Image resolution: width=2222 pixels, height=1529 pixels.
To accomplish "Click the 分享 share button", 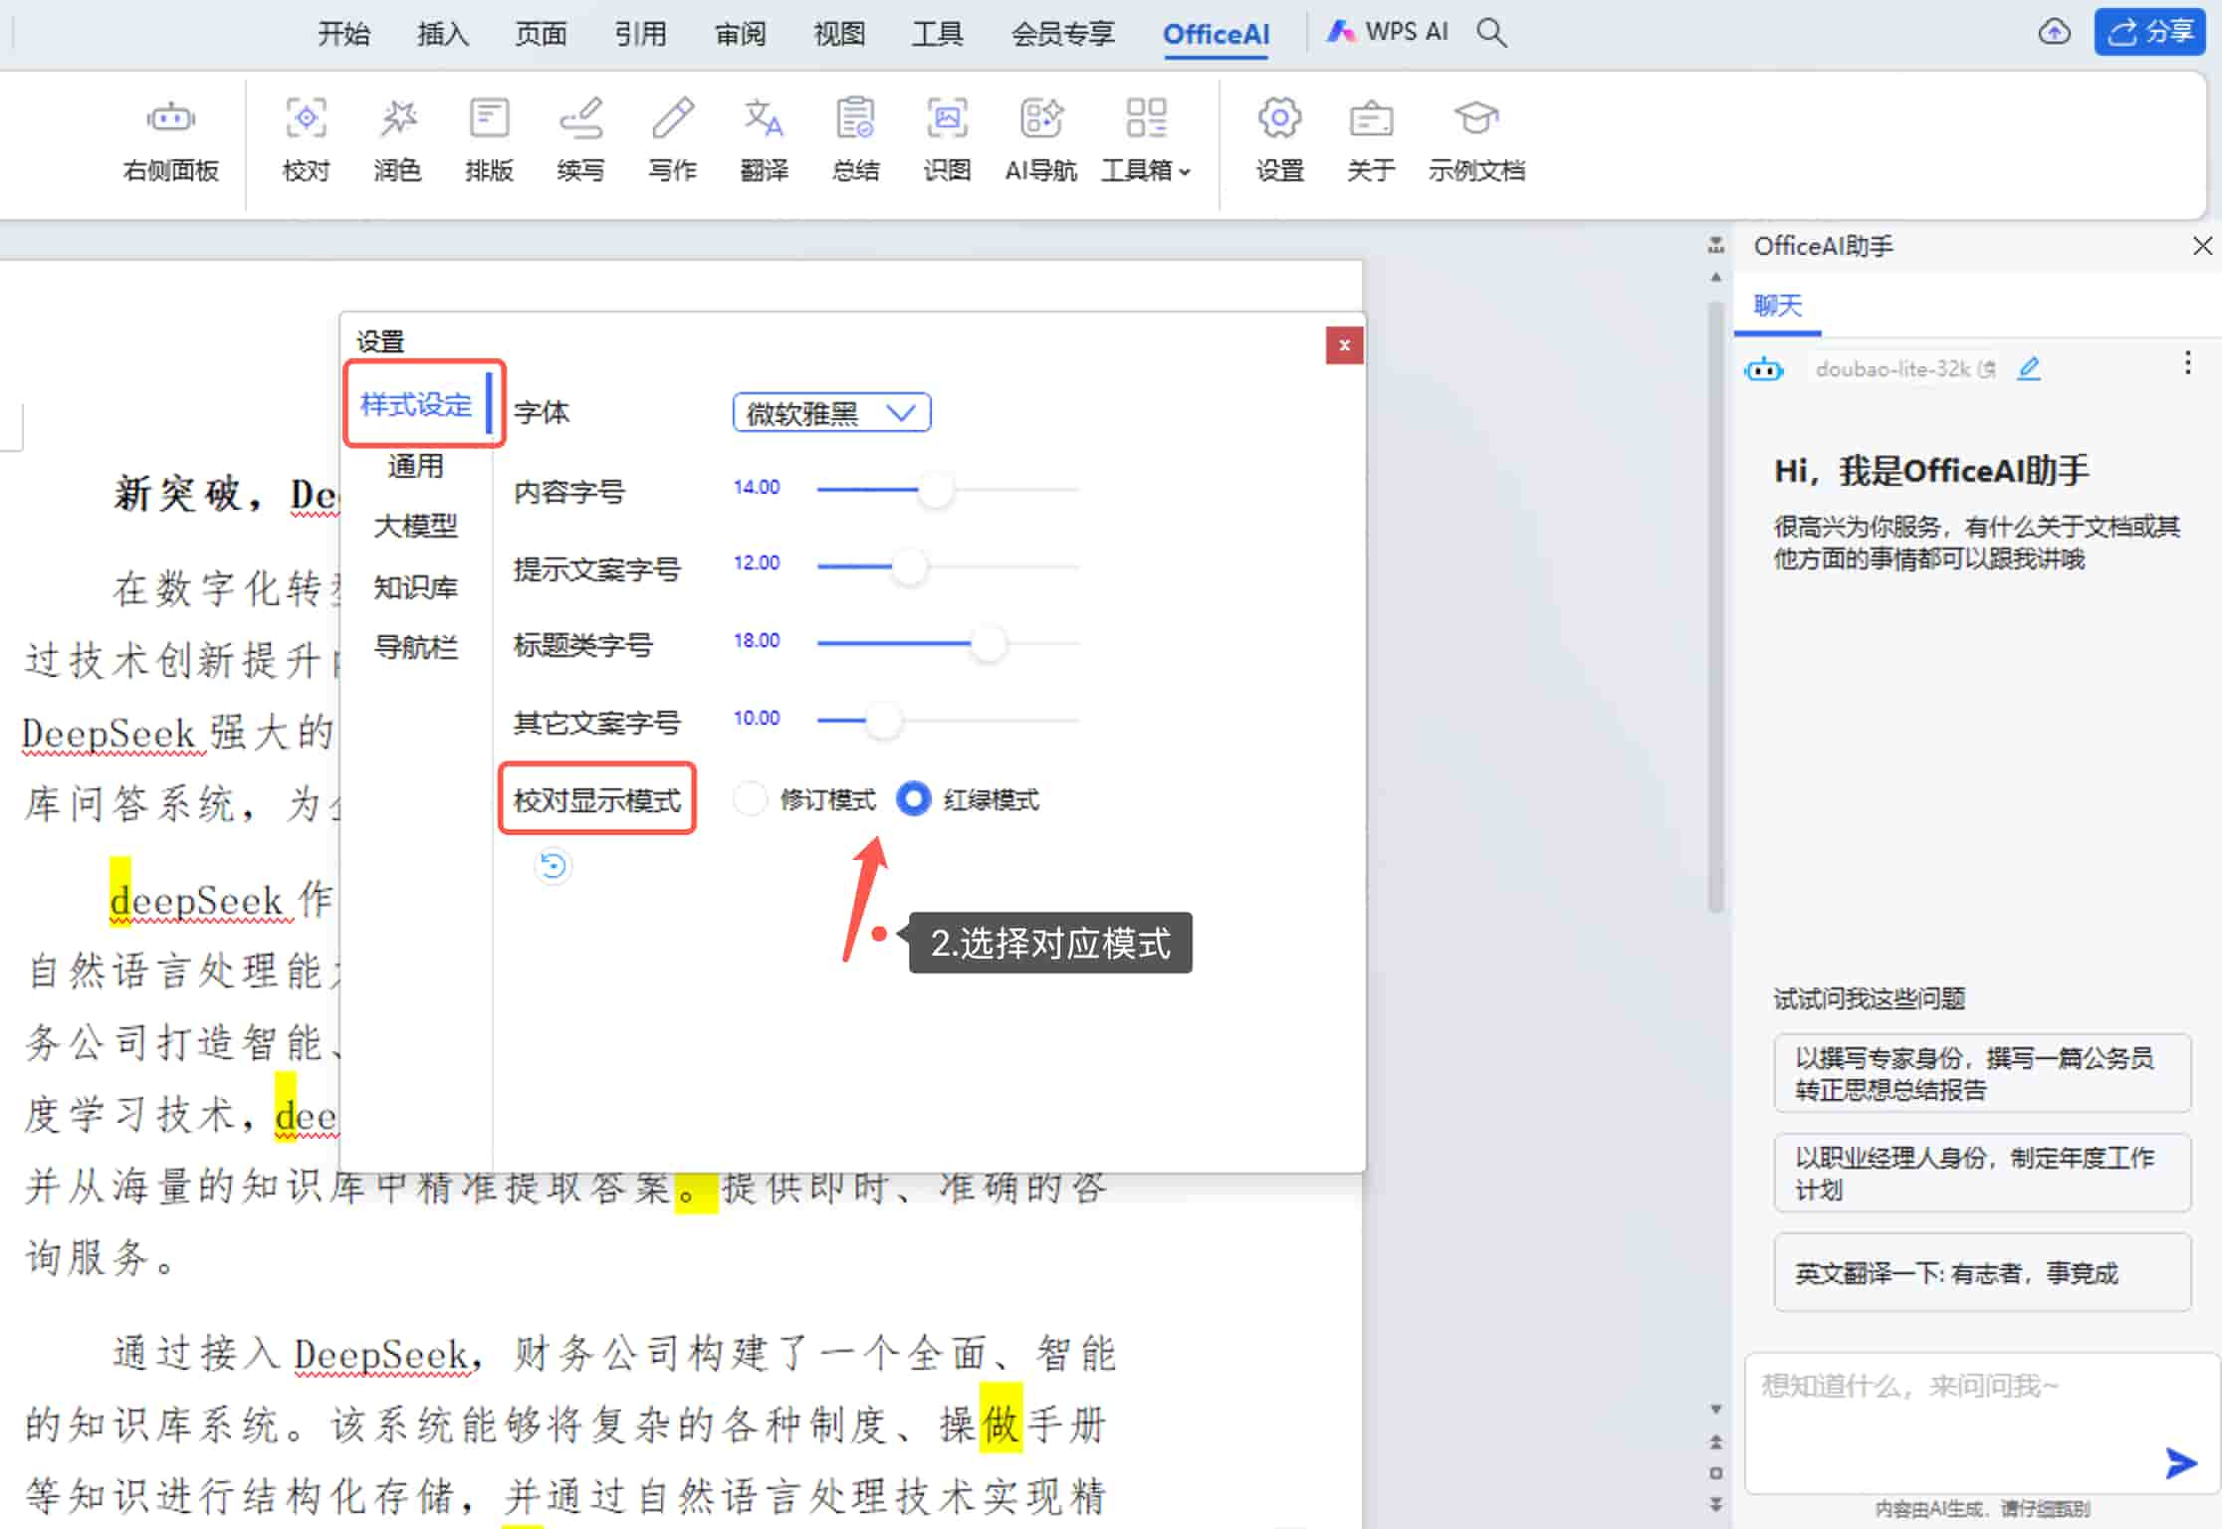I will [2149, 31].
